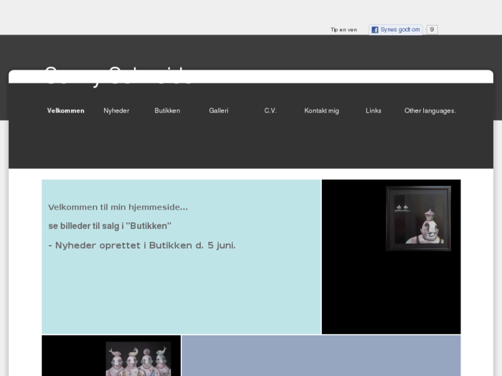The height and width of the screenshot is (376, 502).
Task: Open the Kontakt mig page
Action: coord(322,110)
